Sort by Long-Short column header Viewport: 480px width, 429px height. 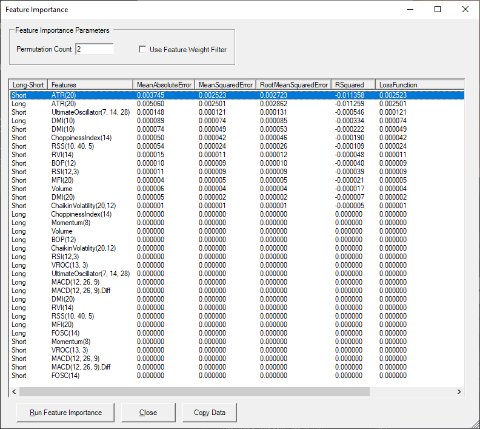28,84
